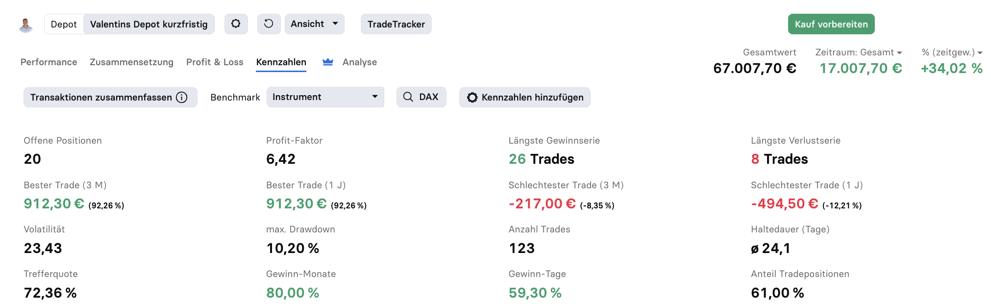The width and height of the screenshot is (991, 304).
Task: Open the Zusammensetzung tab
Action: [x=131, y=62]
